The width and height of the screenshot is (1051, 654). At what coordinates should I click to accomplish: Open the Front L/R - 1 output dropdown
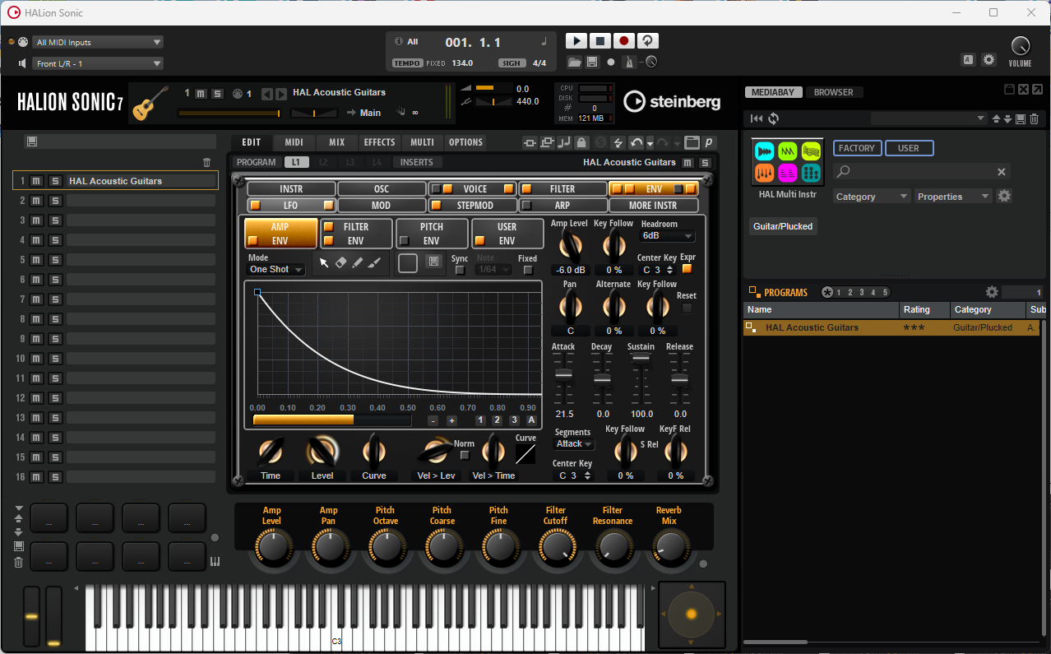98,63
